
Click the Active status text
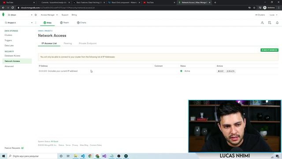pyautogui.click(x=187, y=71)
